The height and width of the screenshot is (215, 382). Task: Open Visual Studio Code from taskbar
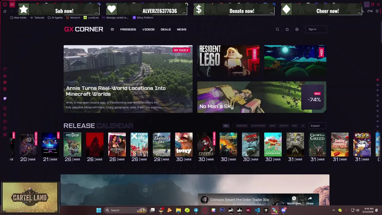click(x=257, y=210)
